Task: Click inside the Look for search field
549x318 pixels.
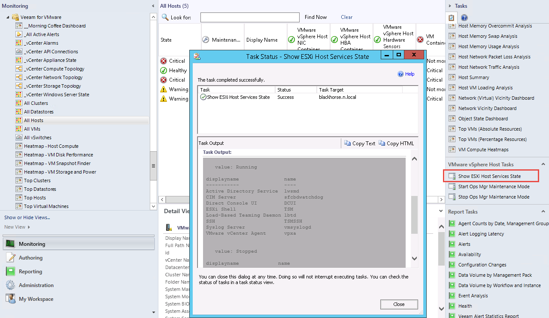Action: pyautogui.click(x=250, y=17)
